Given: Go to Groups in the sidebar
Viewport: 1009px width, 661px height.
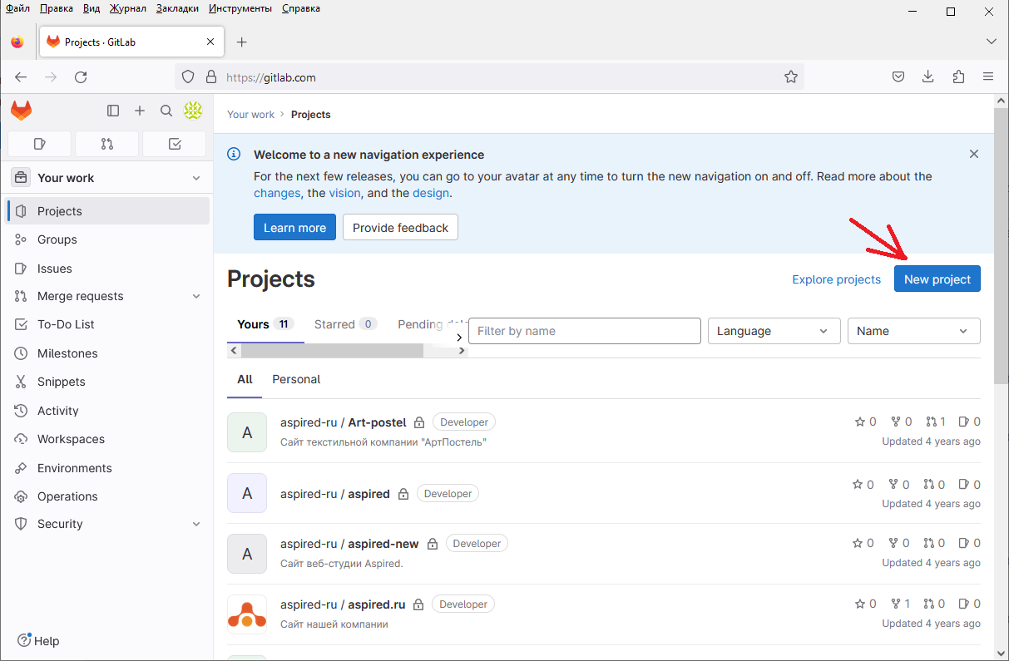Looking at the screenshot, I should click(x=107, y=239).
